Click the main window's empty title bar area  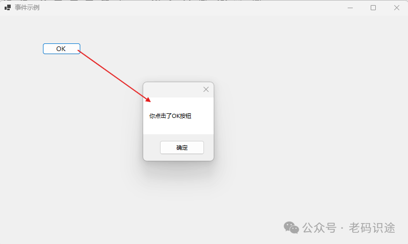193,8
